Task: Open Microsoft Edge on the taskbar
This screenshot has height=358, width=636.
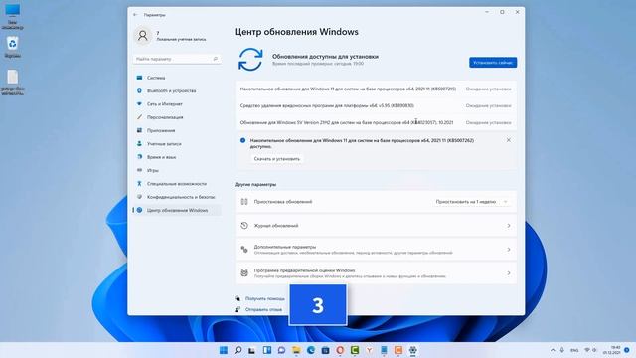Action: (x=311, y=350)
